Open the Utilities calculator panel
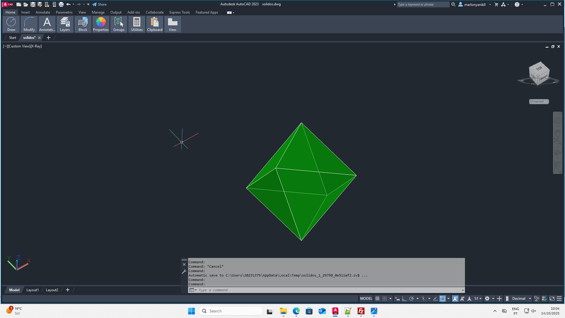565x318 pixels. pyautogui.click(x=137, y=24)
